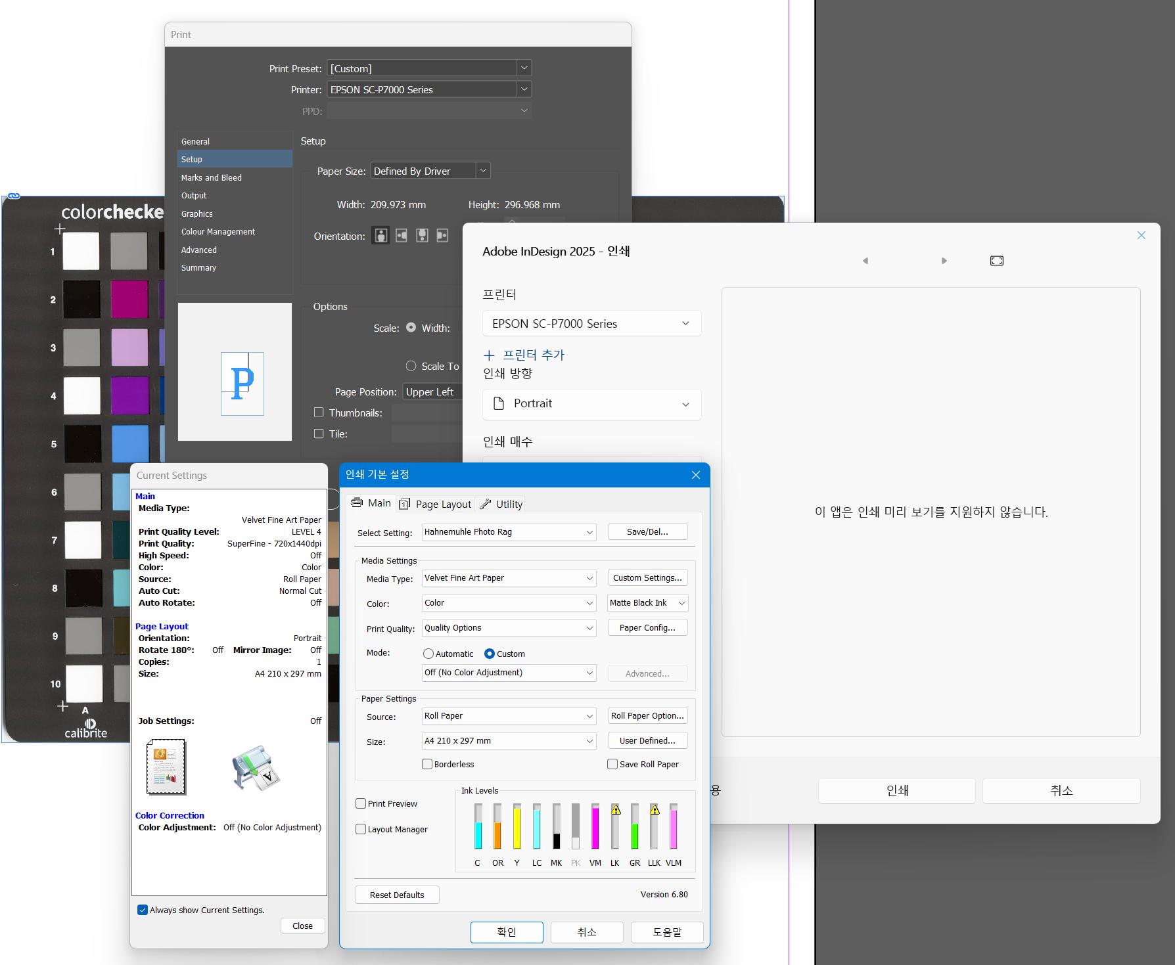Open the Matte Black Ink dropdown
Screen dimensions: 1175x965
[x=648, y=603]
